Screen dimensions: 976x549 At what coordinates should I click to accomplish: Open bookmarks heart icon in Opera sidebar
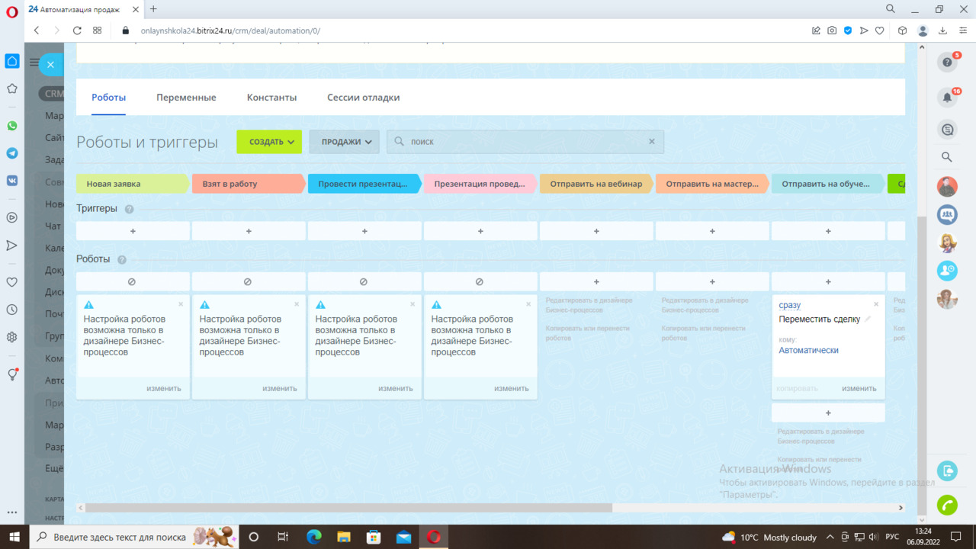click(x=12, y=282)
